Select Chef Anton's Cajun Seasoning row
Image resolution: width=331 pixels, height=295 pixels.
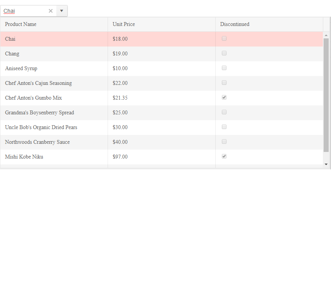pos(162,83)
